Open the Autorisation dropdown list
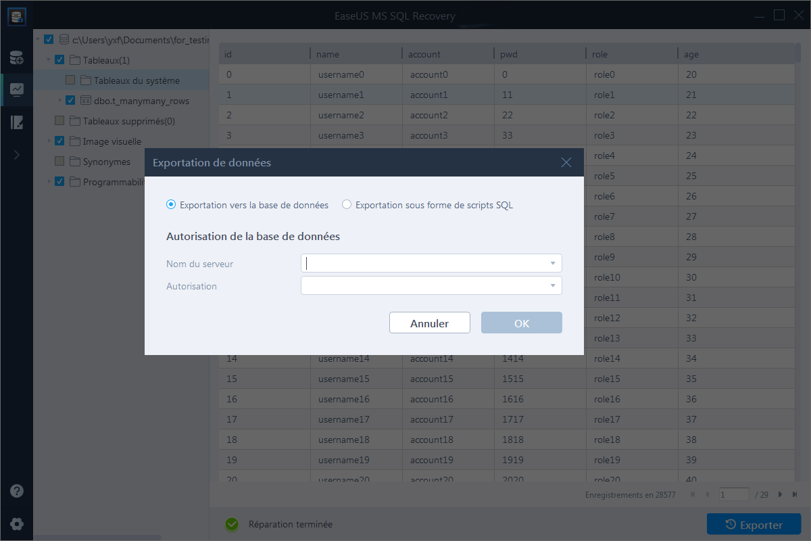This screenshot has width=811, height=541. click(x=552, y=286)
